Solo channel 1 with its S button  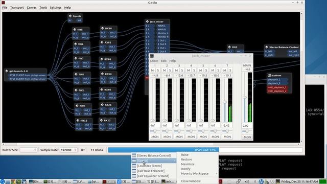[158, 71]
